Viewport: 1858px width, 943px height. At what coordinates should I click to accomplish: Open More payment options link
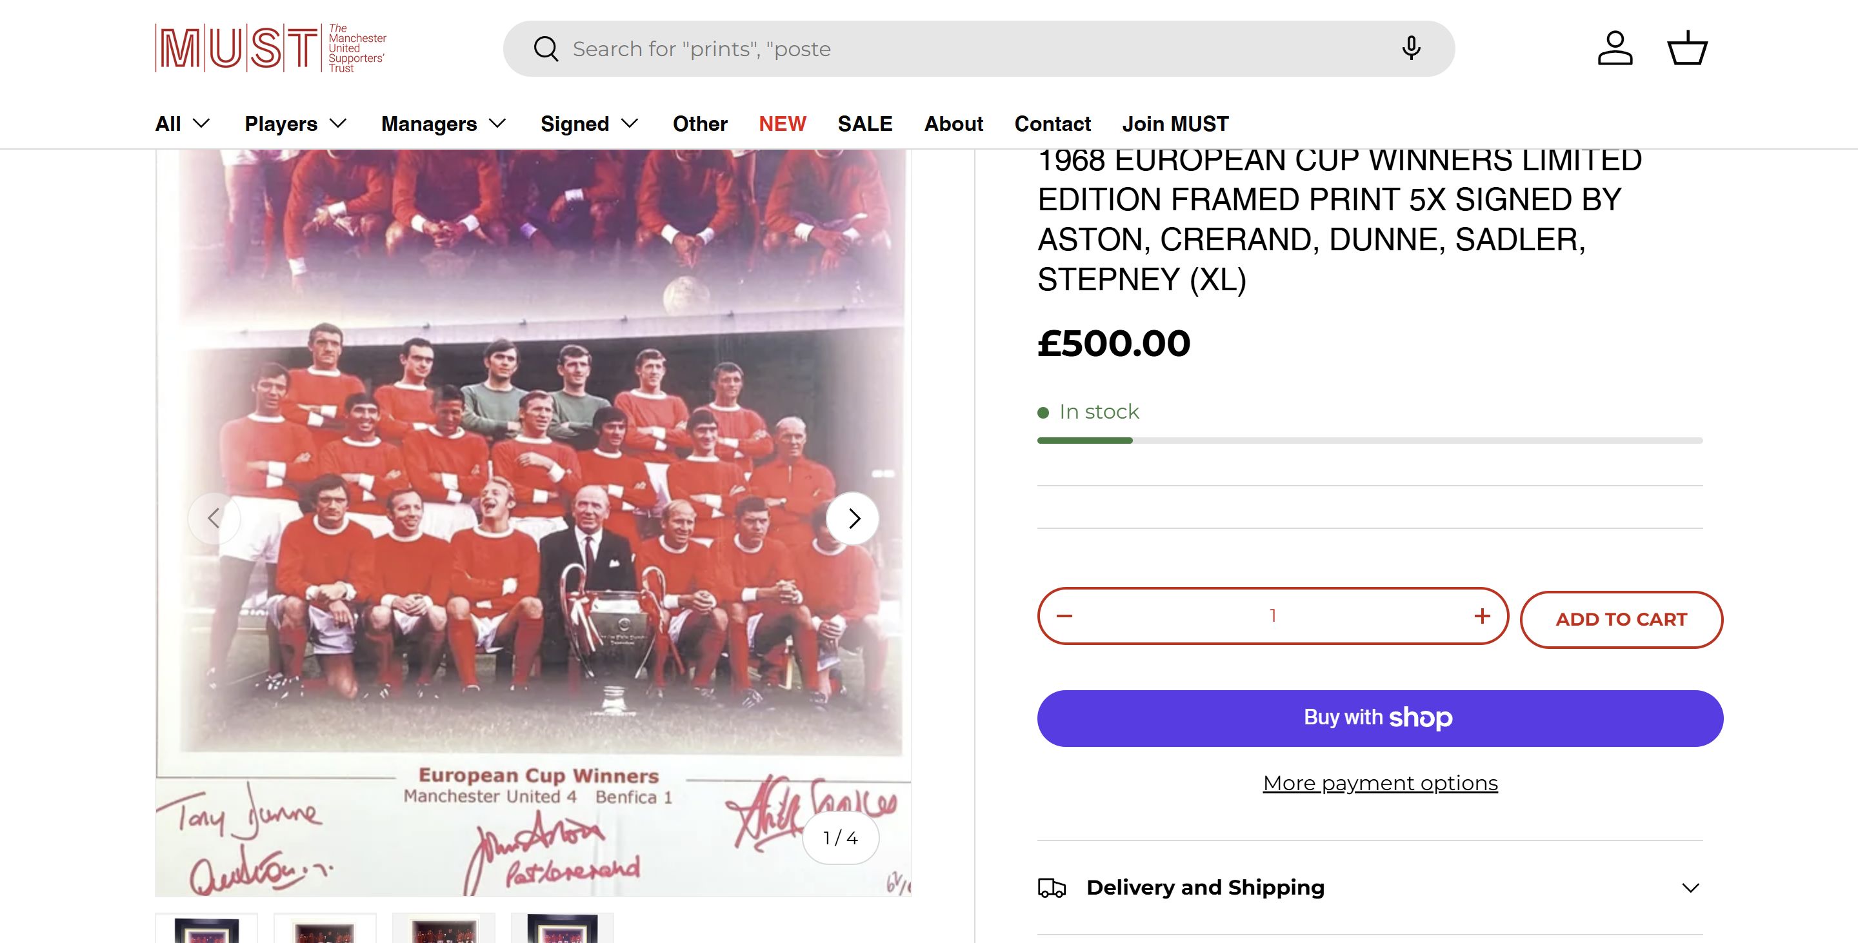tap(1380, 783)
